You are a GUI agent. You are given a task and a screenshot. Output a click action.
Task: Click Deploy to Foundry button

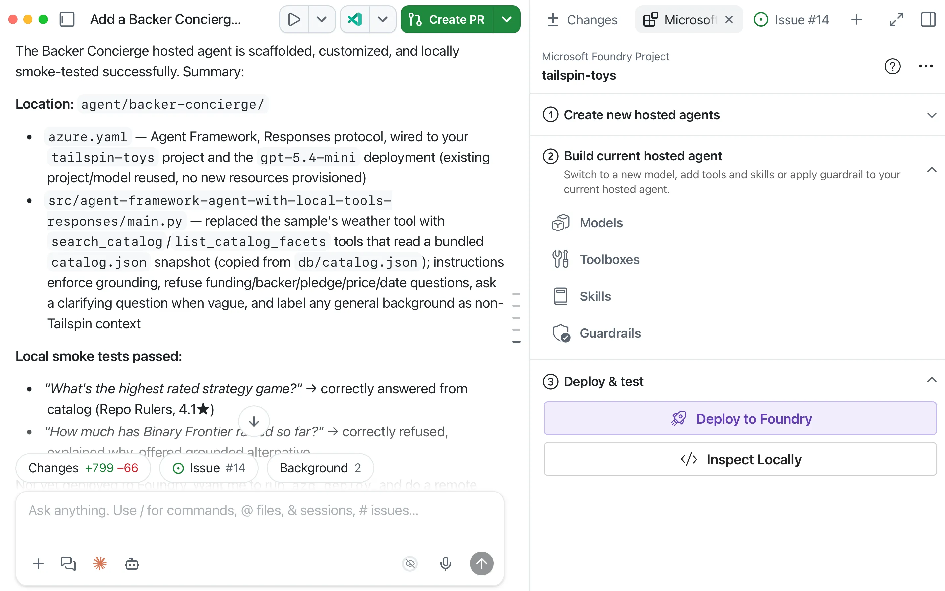tap(740, 418)
